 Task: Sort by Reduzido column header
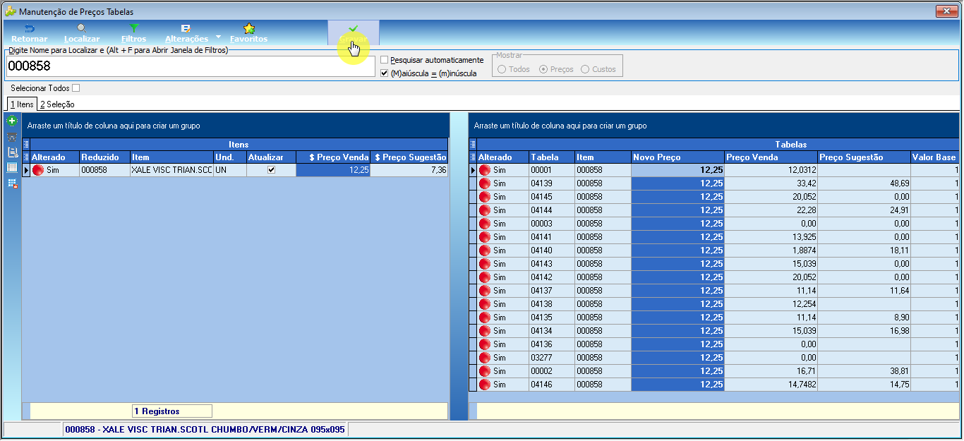click(x=104, y=157)
